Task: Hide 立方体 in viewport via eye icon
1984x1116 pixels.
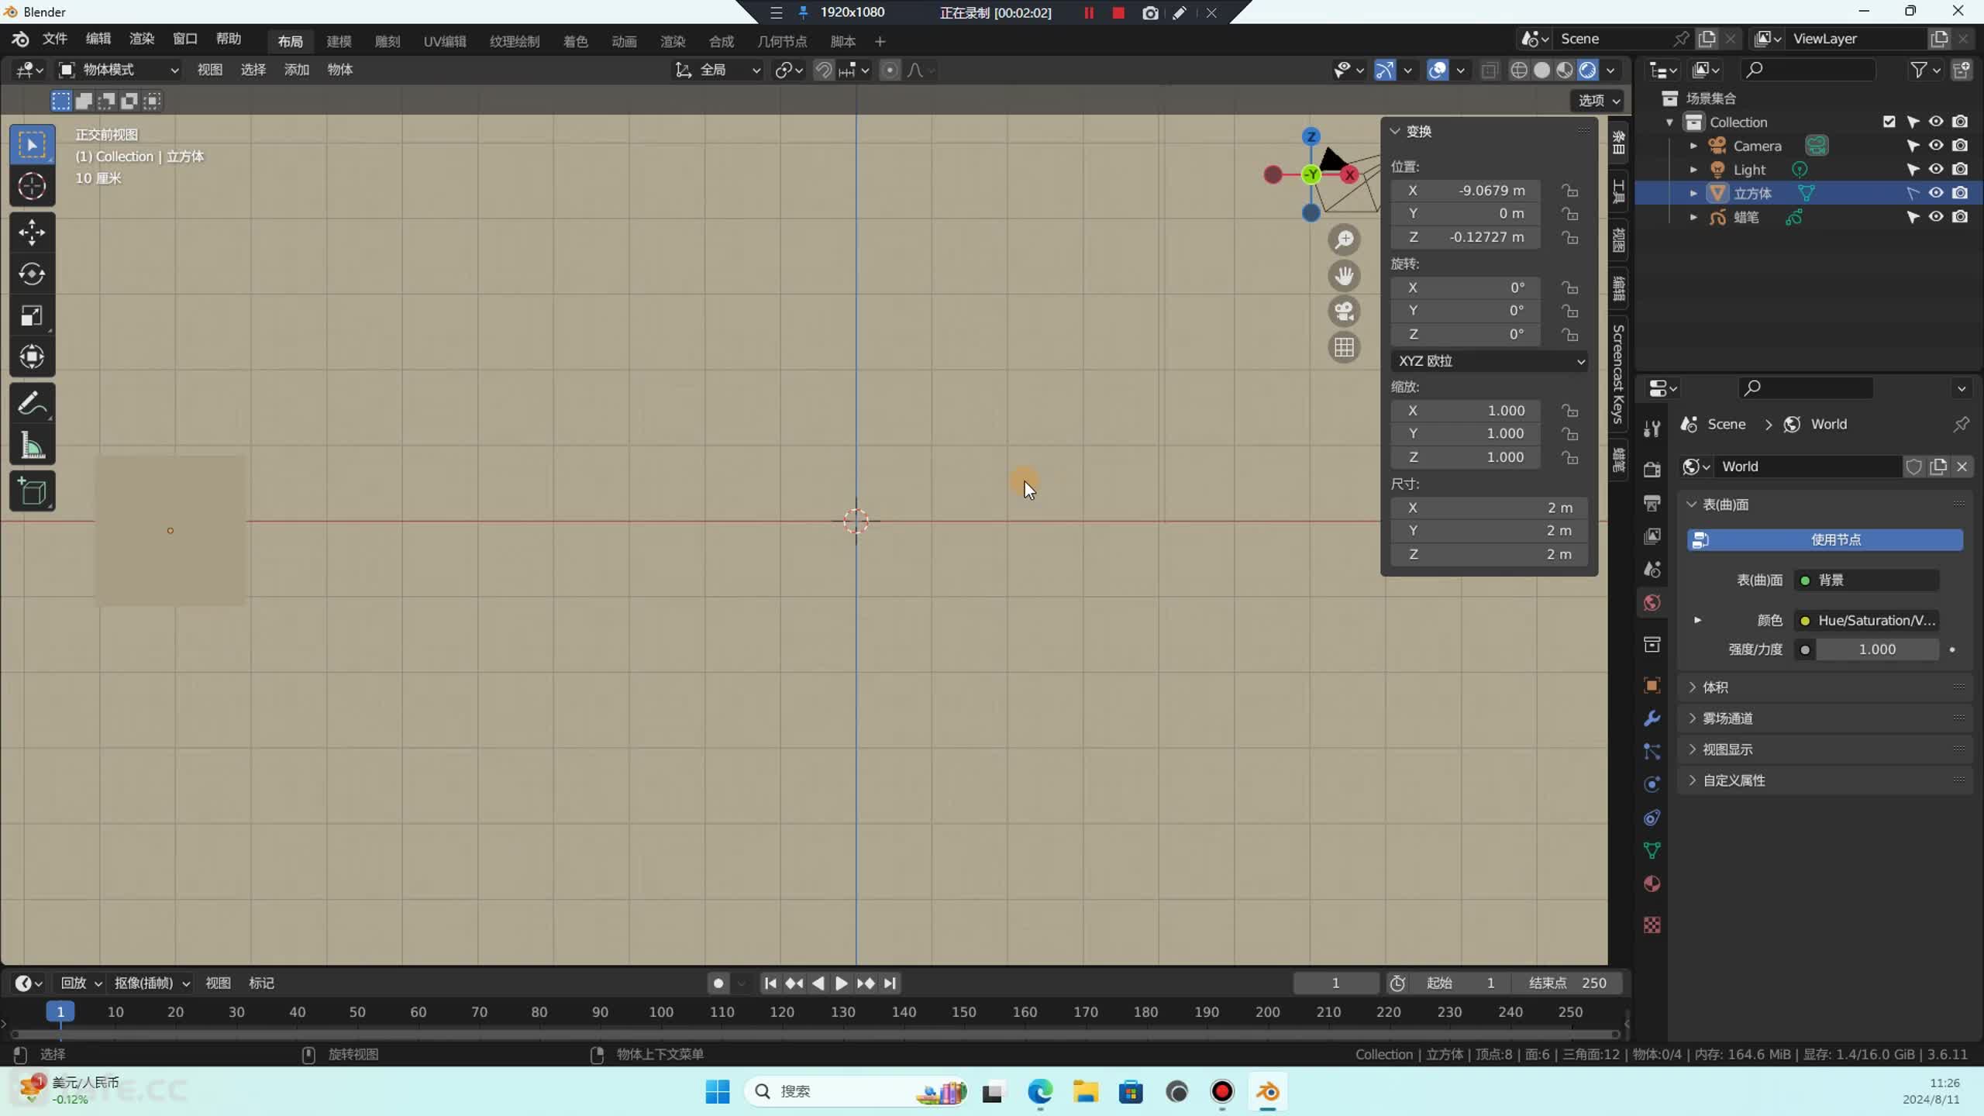Action: click(x=1936, y=193)
